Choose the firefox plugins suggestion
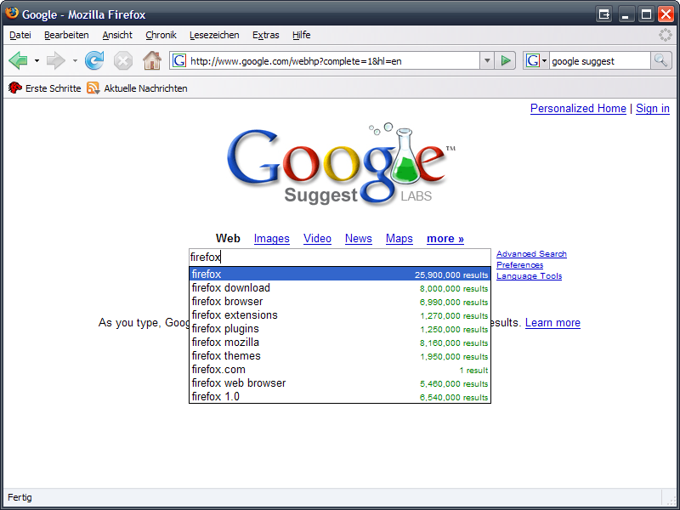 [x=340, y=329]
